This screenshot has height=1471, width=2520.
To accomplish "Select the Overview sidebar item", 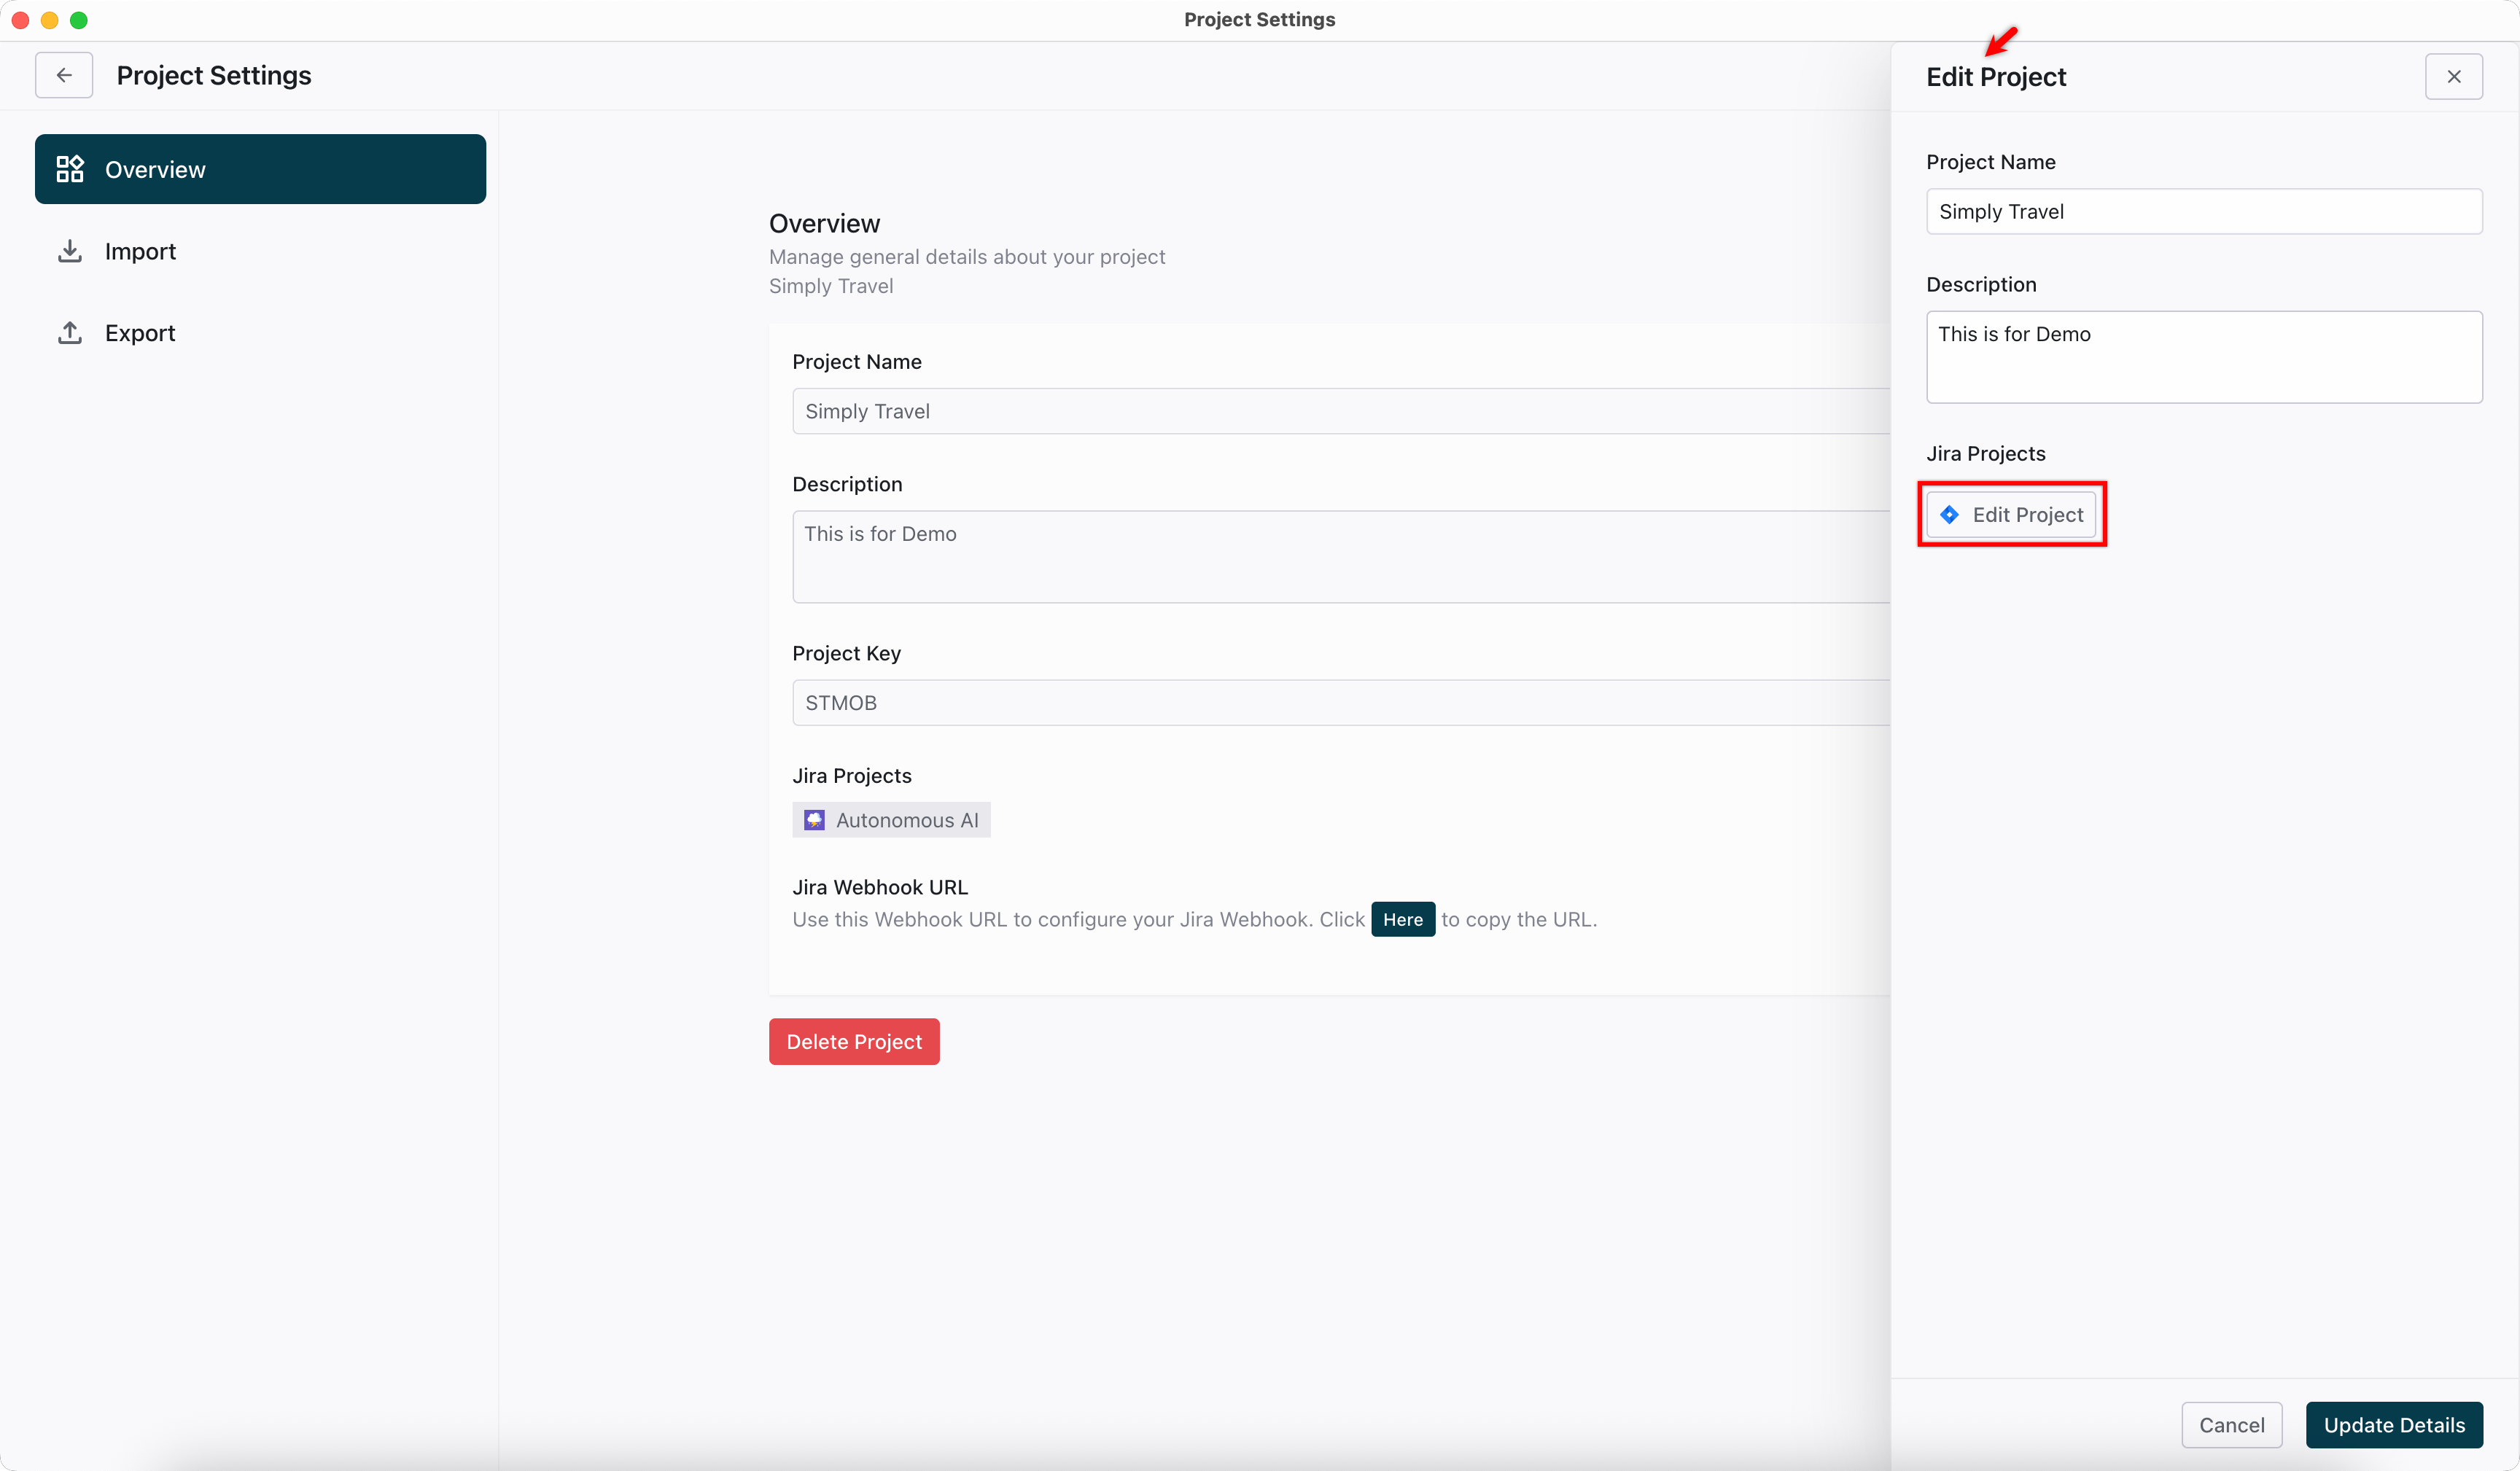I will point(260,169).
